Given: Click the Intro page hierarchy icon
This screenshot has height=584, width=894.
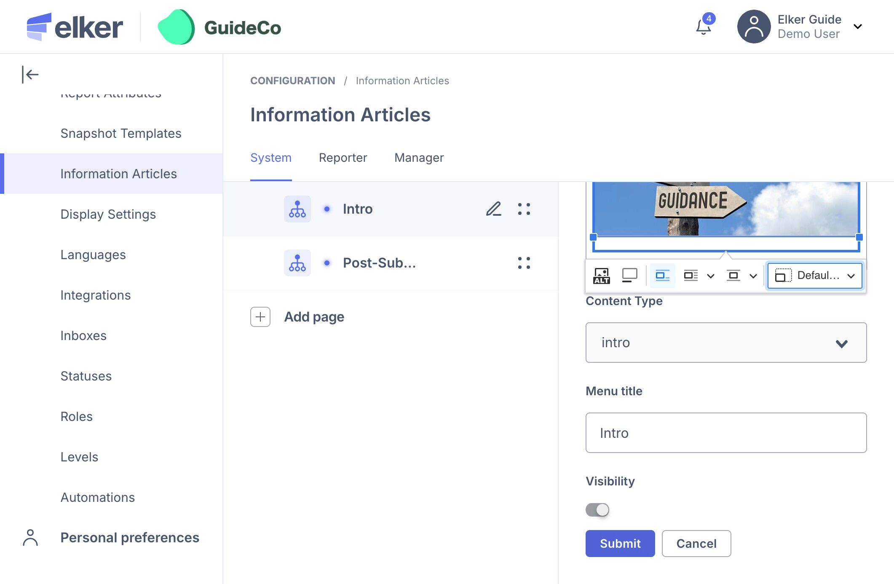Looking at the screenshot, I should coord(297,209).
